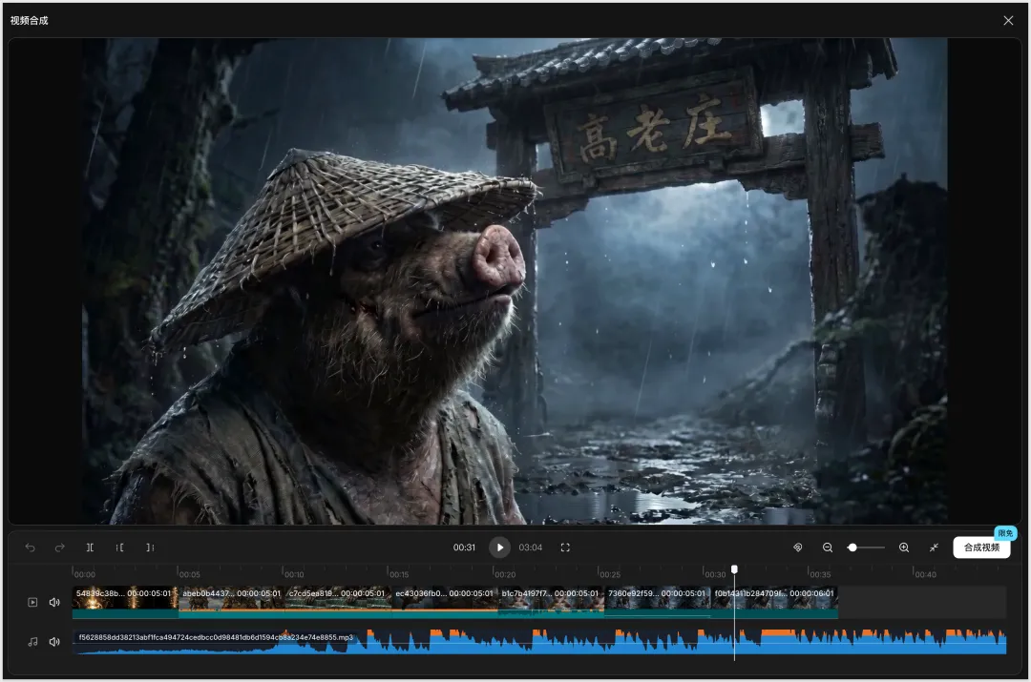
Task: Click the zoom in magnifier icon
Action: point(904,548)
